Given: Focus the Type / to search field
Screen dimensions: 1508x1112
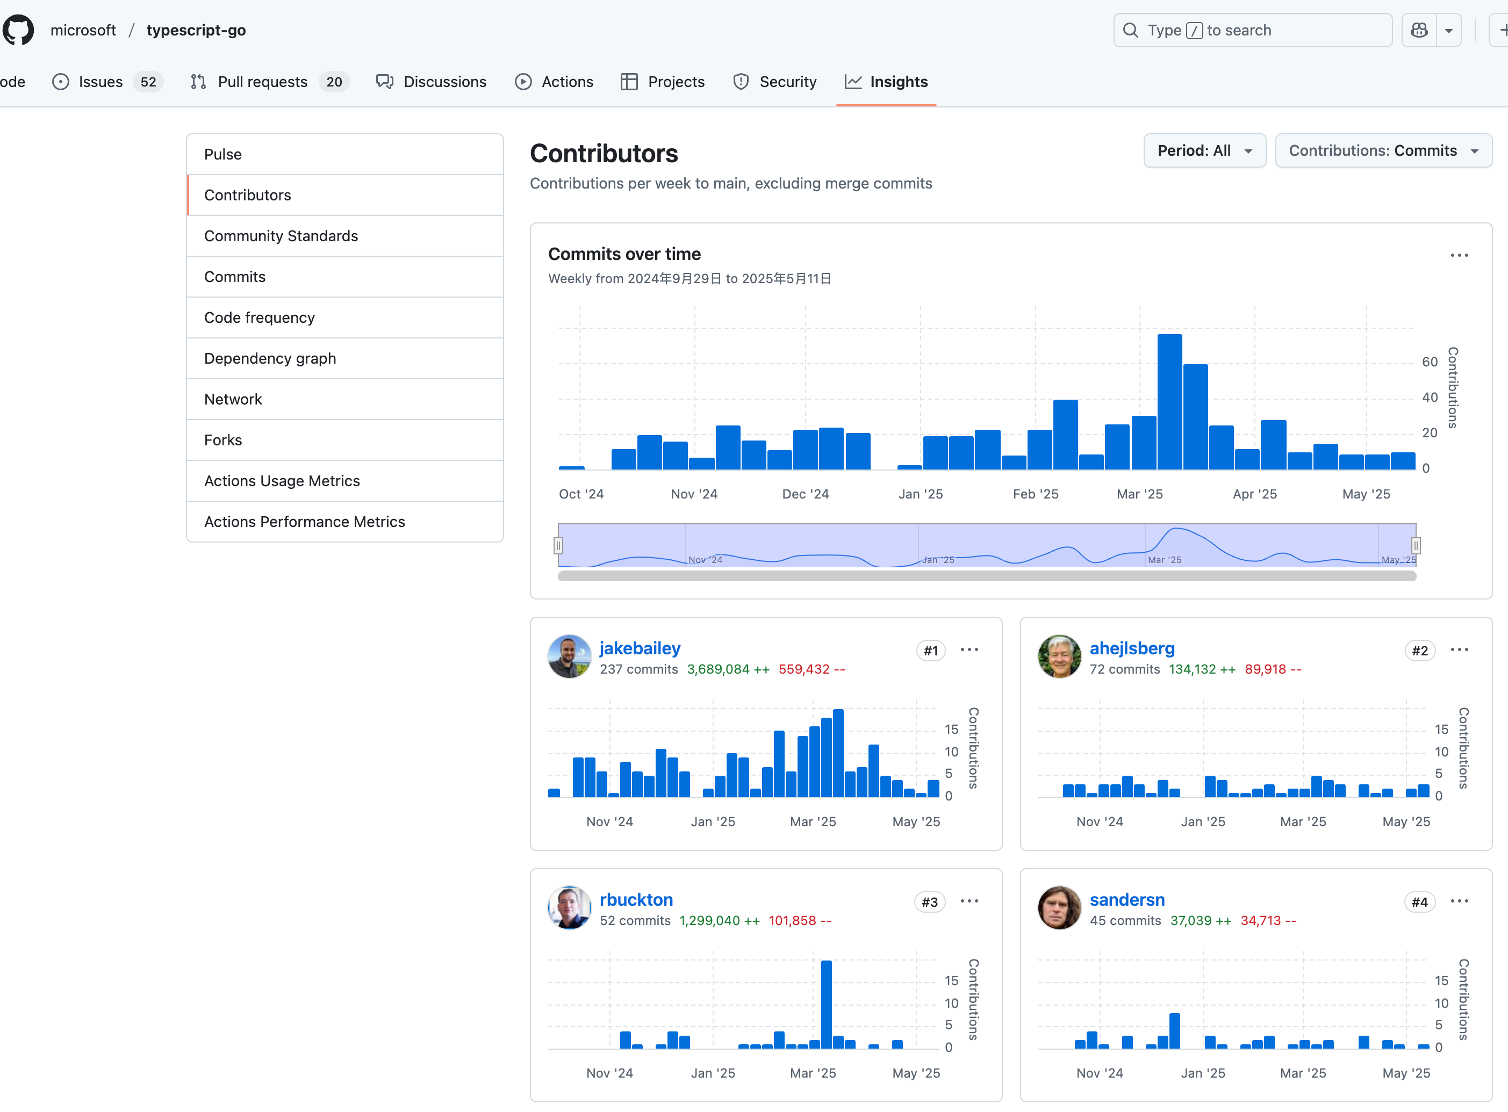Looking at the screenshot, I should (x=1252, y=30).
